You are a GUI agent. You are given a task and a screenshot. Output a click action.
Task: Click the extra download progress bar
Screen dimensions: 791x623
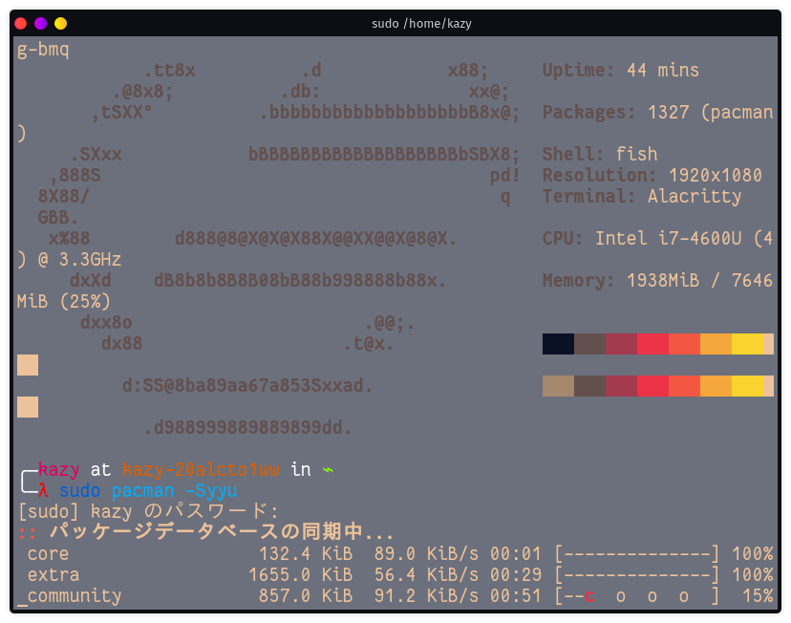click(636, 575)
